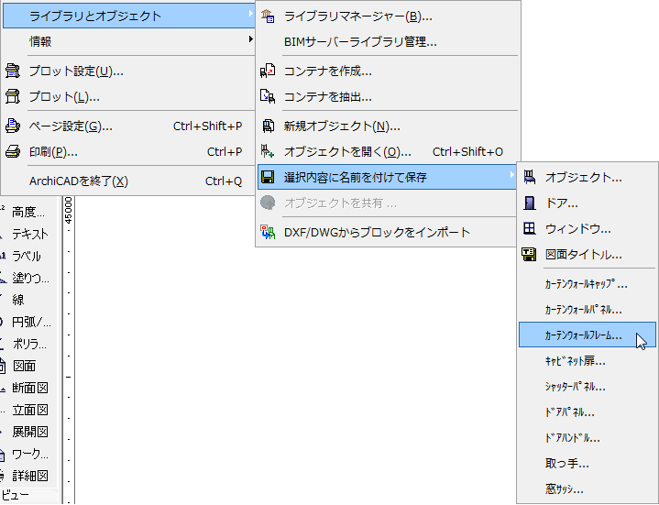
Task: Save selection as オブジェクト...
Action: coord(588,177)
